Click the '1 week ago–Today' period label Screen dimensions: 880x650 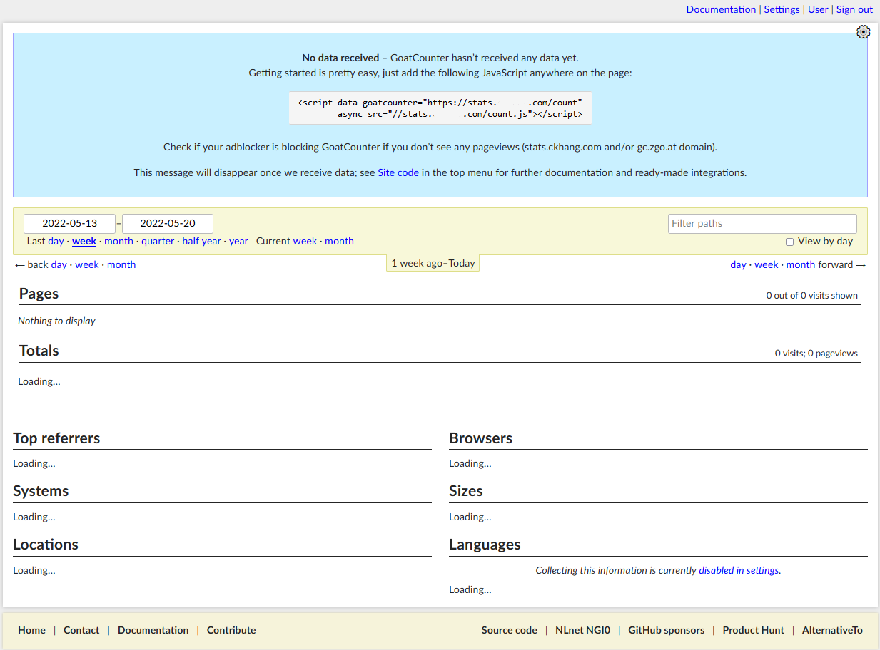click(x=433, y=263)
